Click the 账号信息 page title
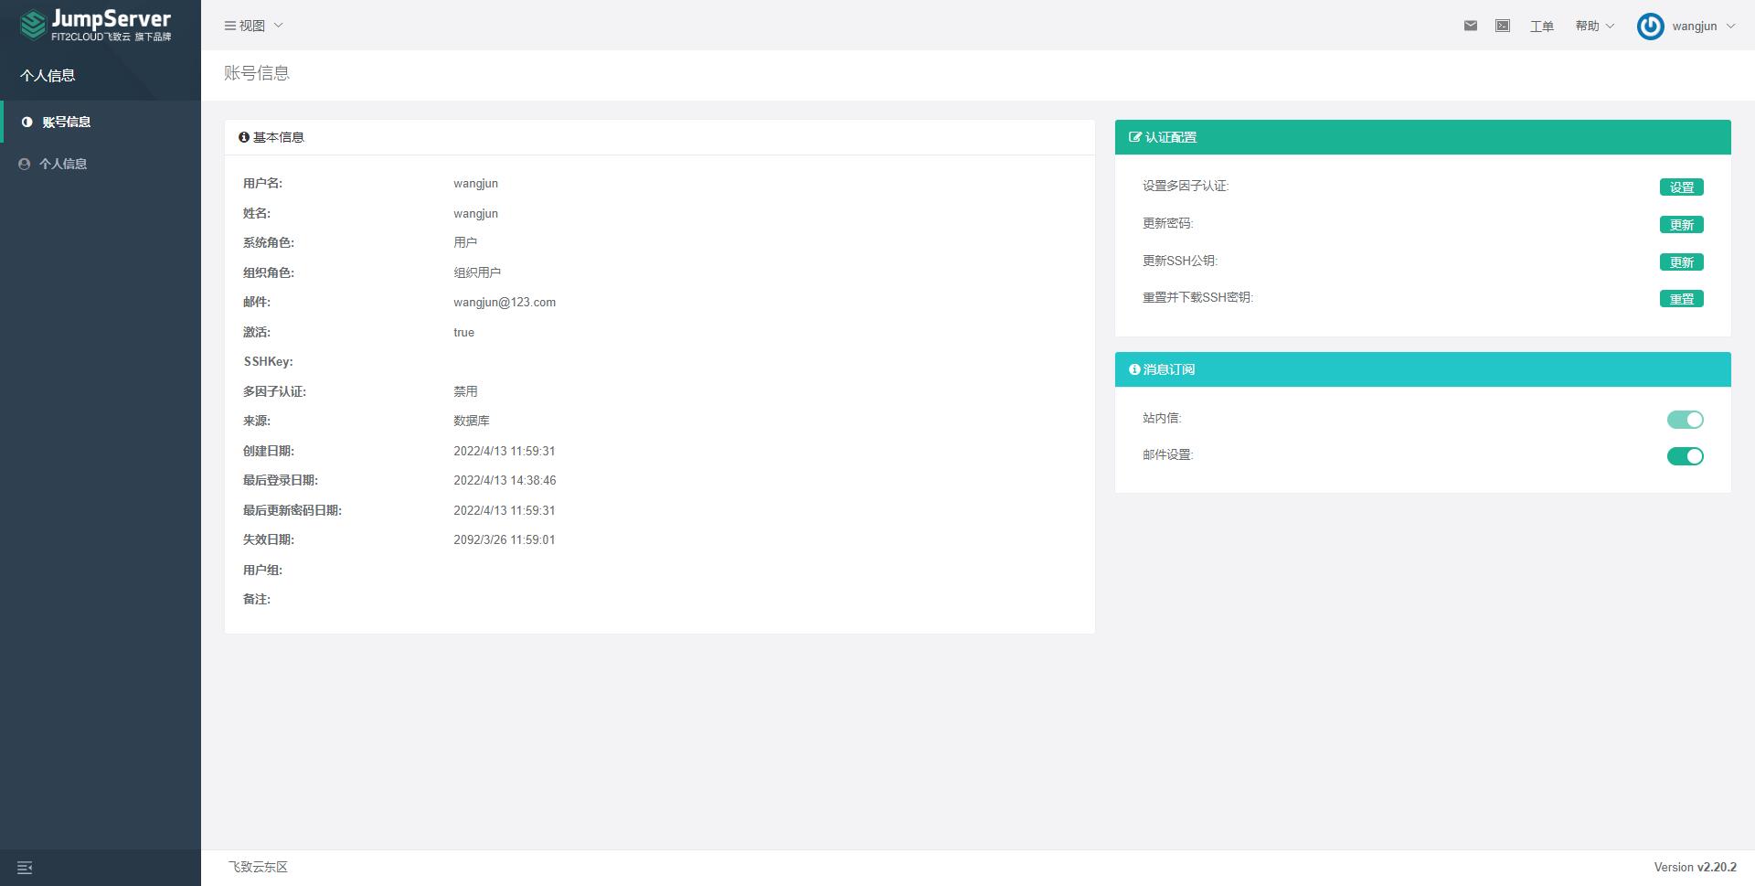1755x886 pixels. pyautogui.click(x=257, y=73)
